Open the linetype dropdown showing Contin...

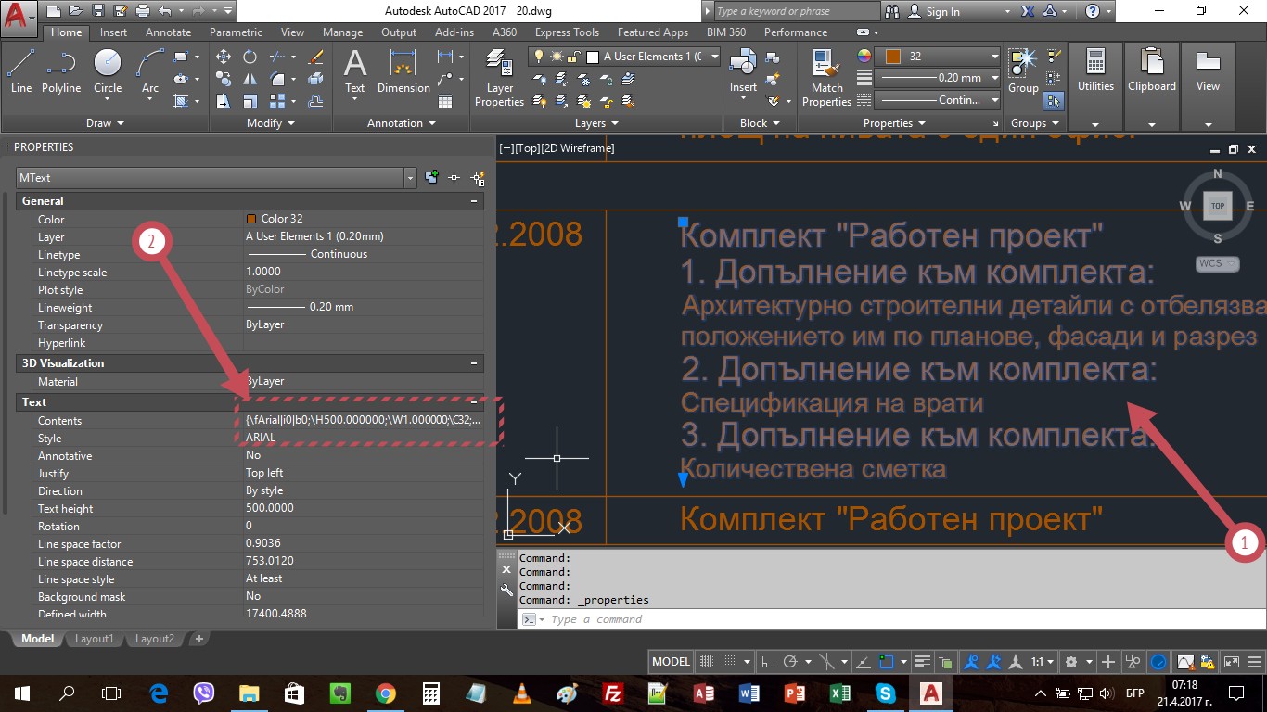pyautogui.click(x=939, y=100)
